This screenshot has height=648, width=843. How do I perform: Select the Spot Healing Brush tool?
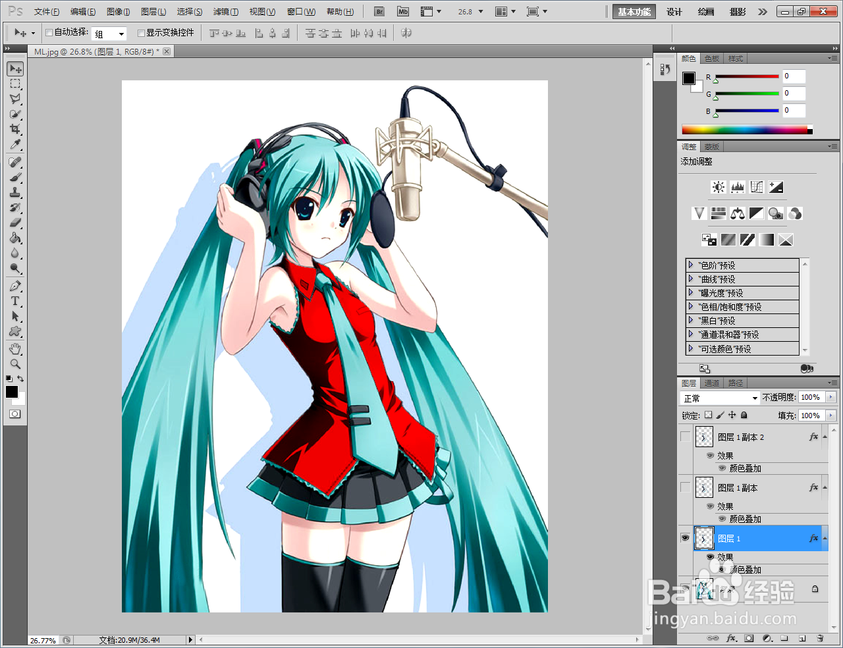tap(15, 162)
